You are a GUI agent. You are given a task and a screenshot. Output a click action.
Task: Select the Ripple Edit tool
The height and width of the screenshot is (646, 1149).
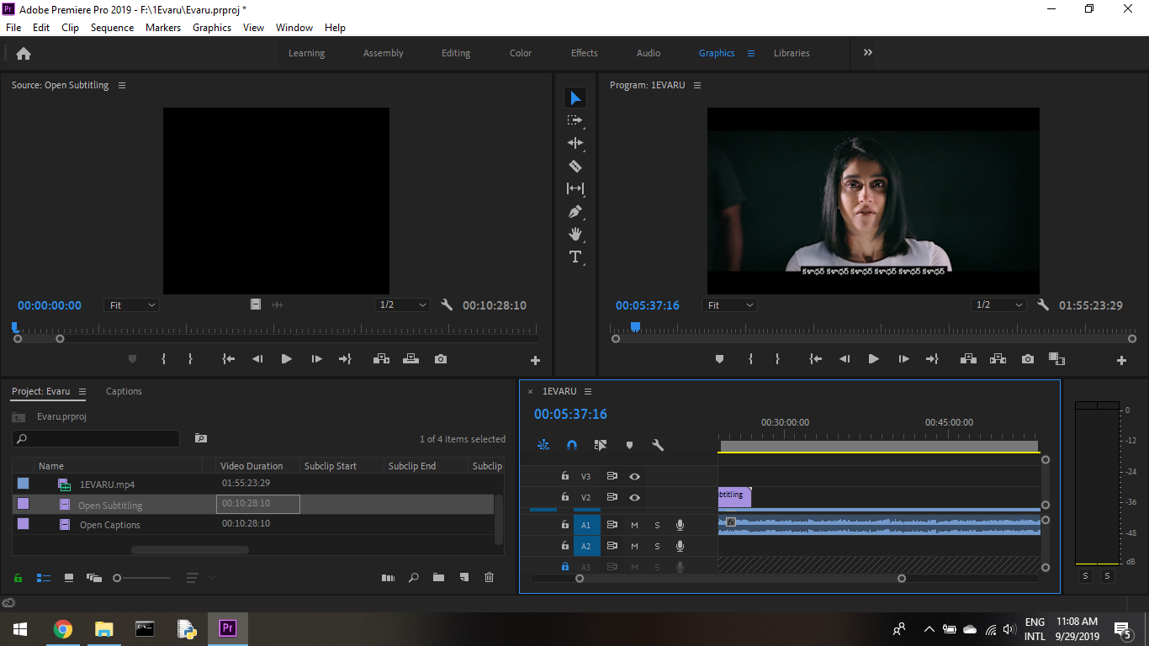[575, 144]
